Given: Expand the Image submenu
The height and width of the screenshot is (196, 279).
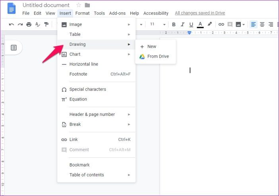Looking at the screenshot, I should pos(96,24).
